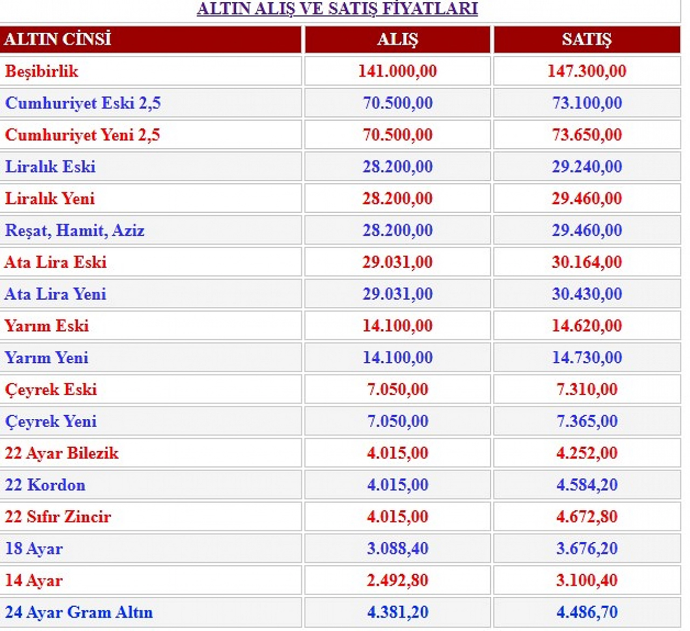The height and width of the screenshot is (631, 690).
Task: Select Beşibirlik sell price 147.300,00
Action: pos(587,71)
